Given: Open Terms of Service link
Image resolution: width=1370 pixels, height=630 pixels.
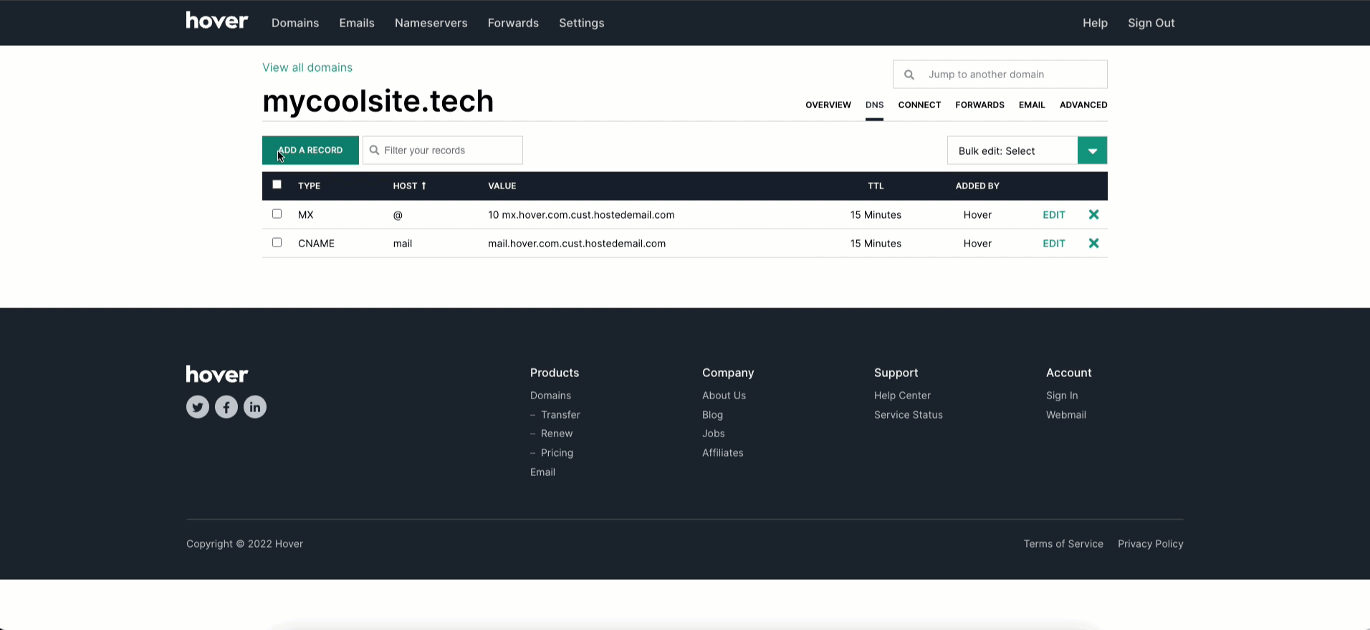Looking at the screenshot, I should (1063, 543).
